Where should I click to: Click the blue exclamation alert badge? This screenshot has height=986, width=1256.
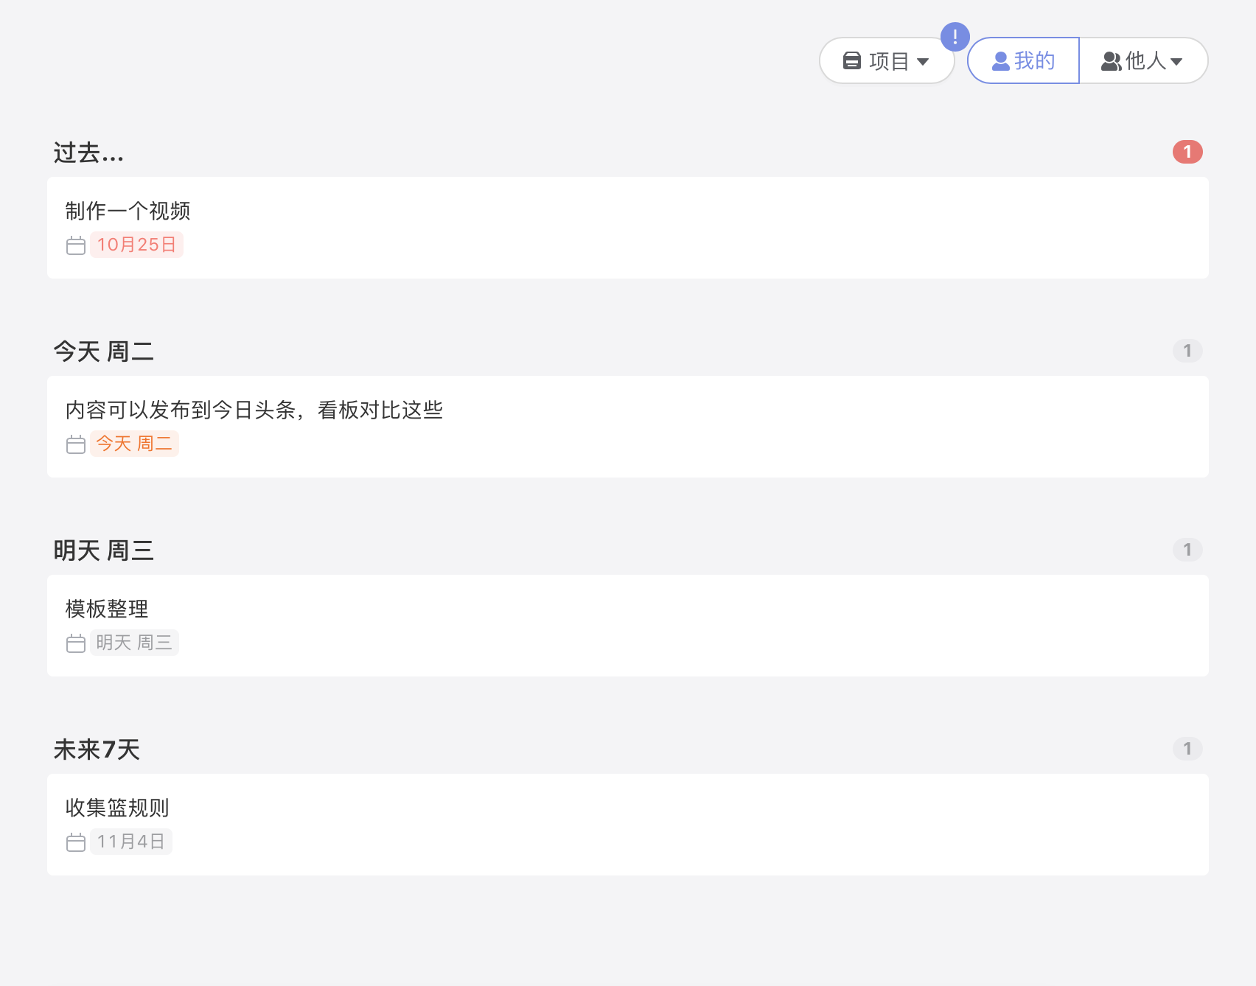pos(955,36)
